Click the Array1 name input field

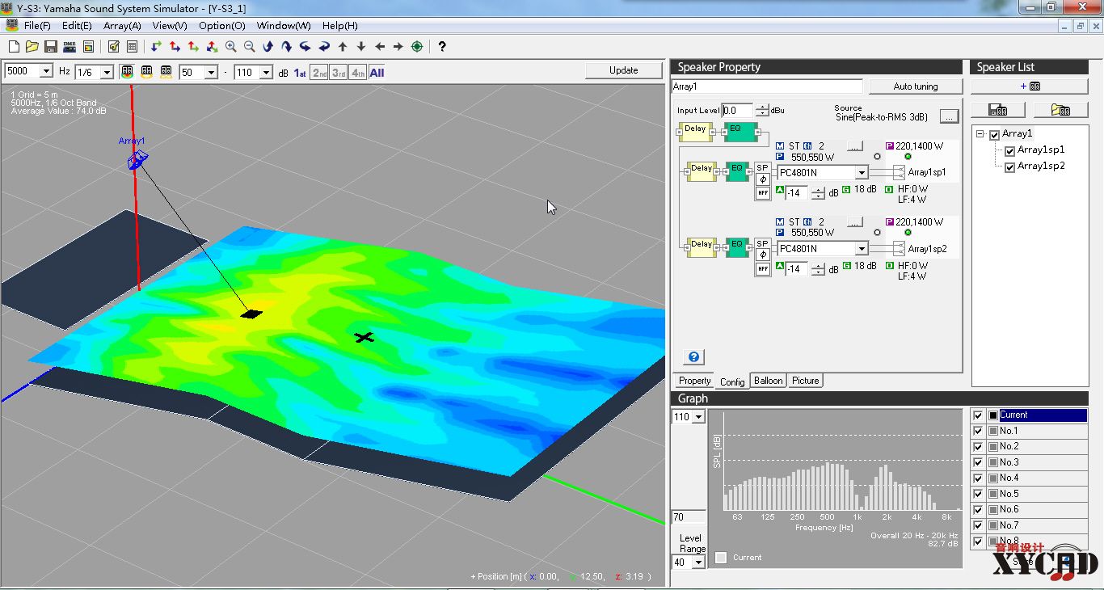point(767,86)
